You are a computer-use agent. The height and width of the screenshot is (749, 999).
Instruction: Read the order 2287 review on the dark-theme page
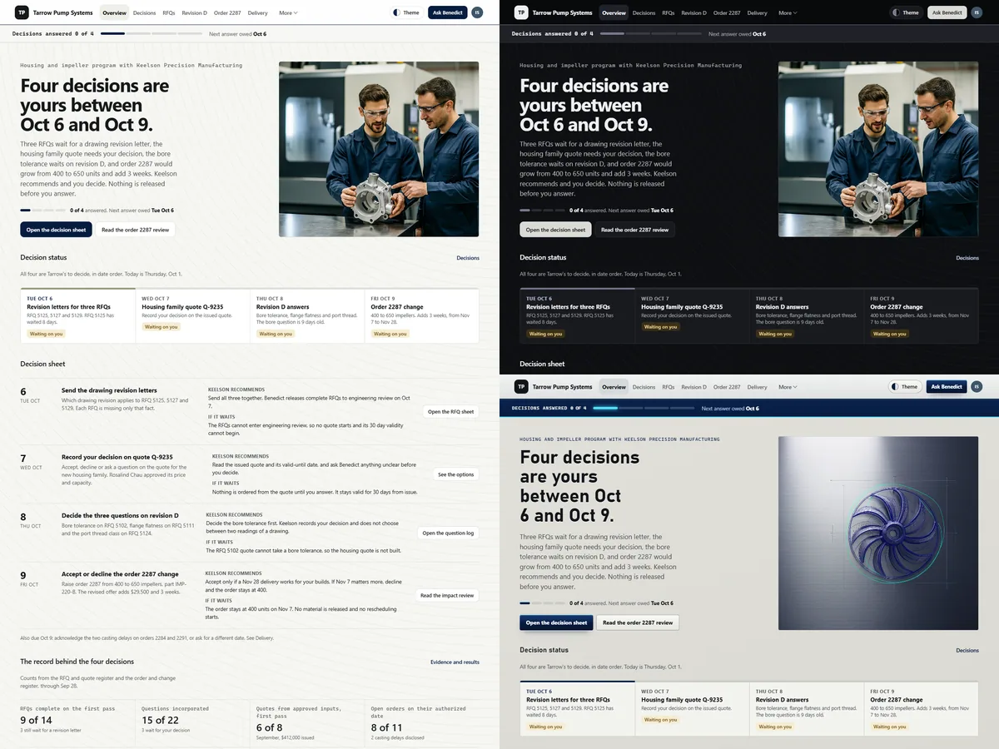pos(634,230)
